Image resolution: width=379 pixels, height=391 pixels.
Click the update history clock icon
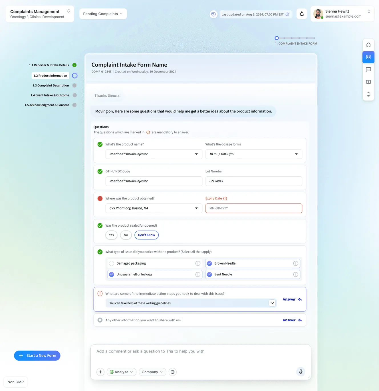coord(213,14)
